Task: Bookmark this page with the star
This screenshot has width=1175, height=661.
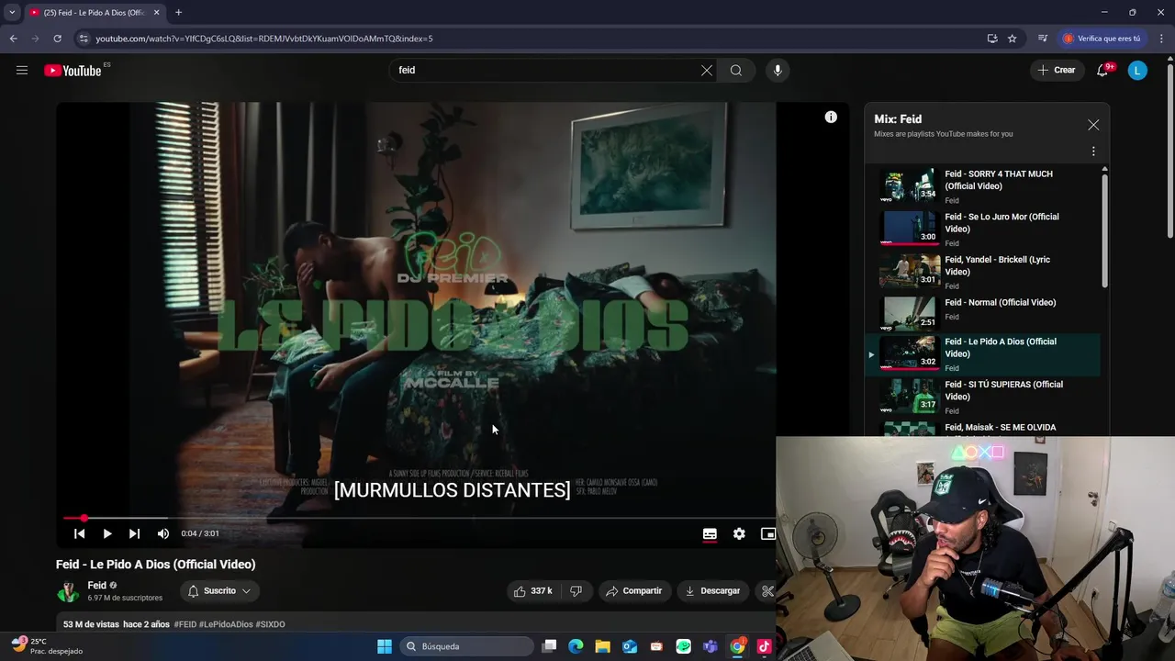Action: tap(1013, 39)
